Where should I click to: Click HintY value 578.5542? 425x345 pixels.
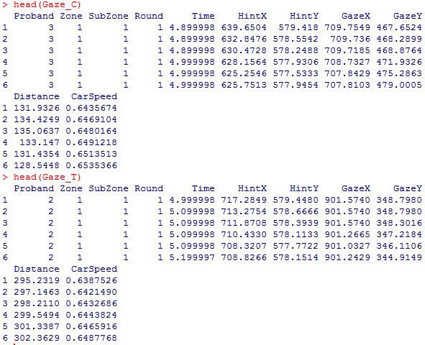pos(296,39)
